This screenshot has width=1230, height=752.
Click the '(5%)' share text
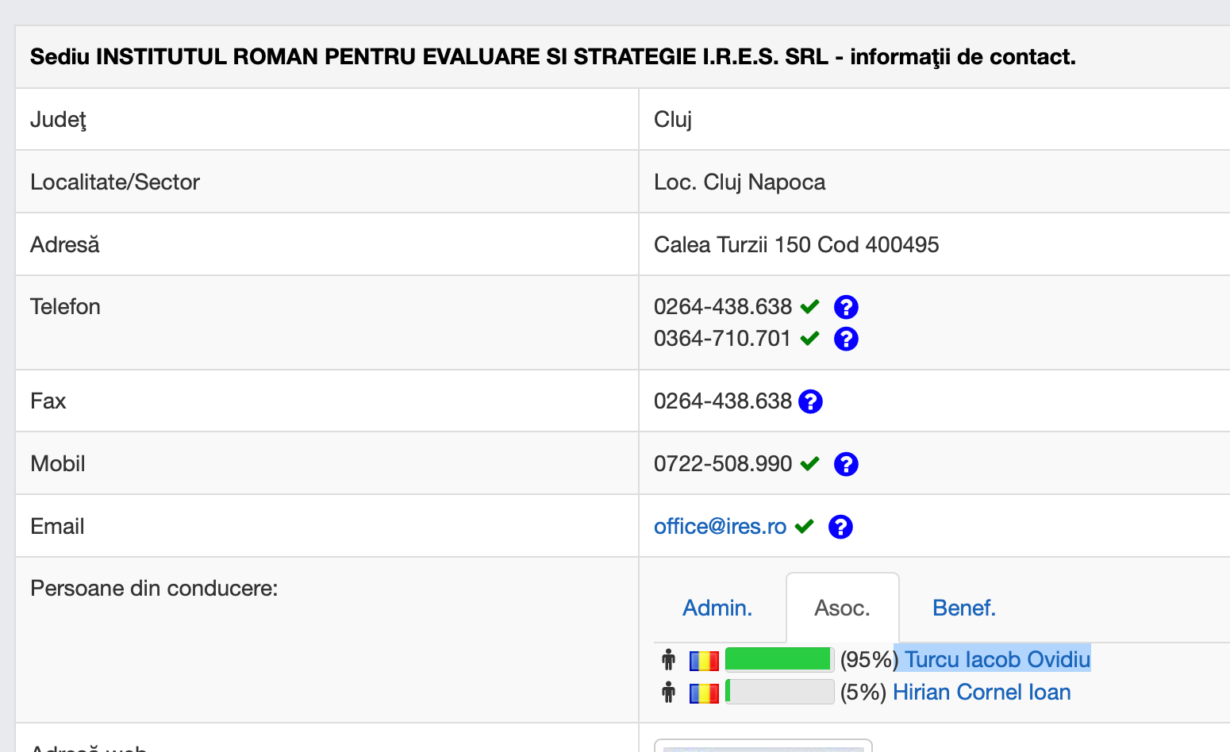point(863,693)
